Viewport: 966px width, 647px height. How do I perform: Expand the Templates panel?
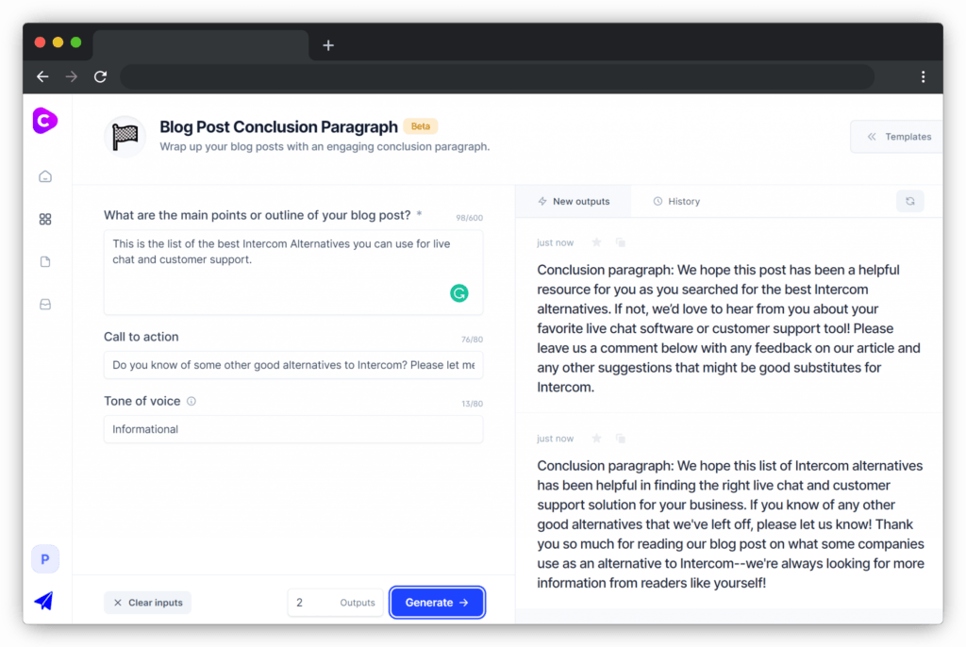click(898, 137)
